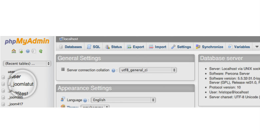Open the SQL tab
This screenshot has height=133, width=260.
pos(94,47)
